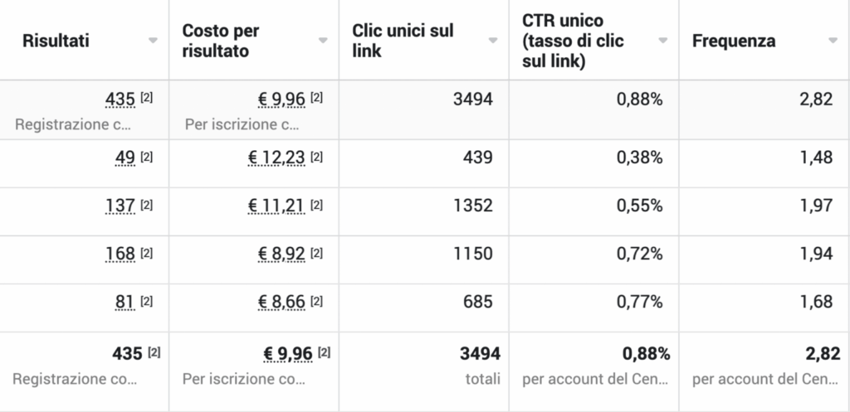The image size is (850, 412).
Task: Open the Frequenza column dropdown arrow
Action: [833, 41]
